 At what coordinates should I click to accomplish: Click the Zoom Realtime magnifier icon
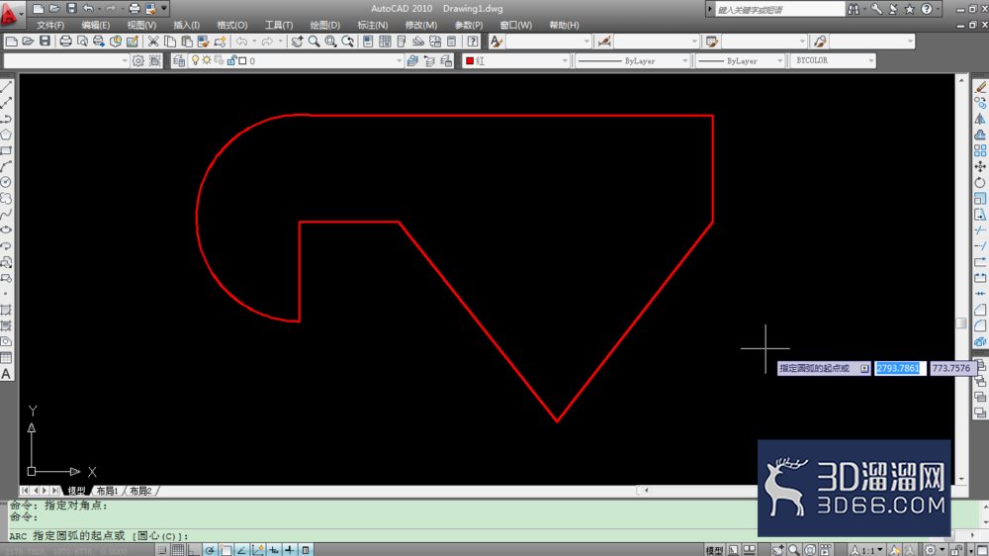click(x=314, y=42)
